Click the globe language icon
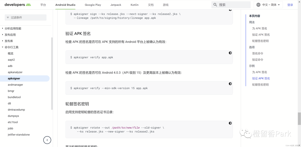Image resolution: width=301 pixels, height=147 pixels. pos(259,5)
